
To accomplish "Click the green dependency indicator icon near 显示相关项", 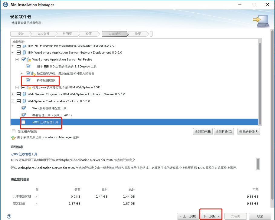I will point(13,137).
